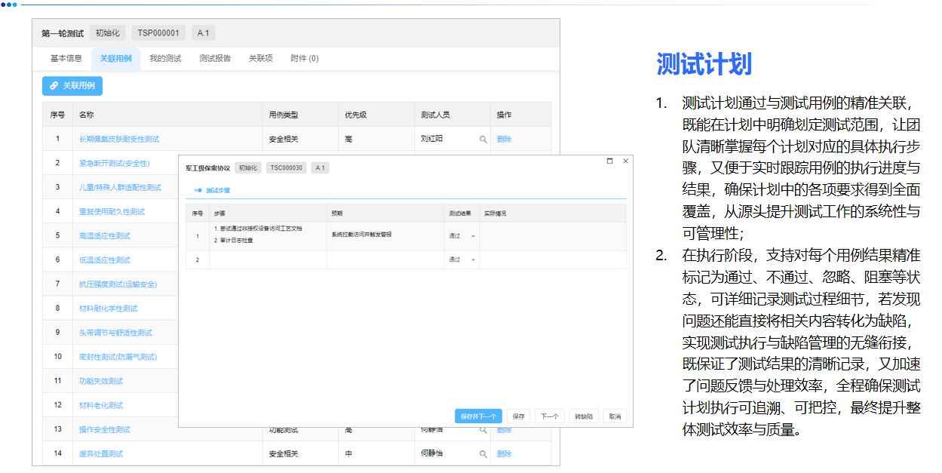Screen dimensions: 942x473
Task: Maximize the 军工级保密协议 dialog
Action: click(x=611, y=160)
